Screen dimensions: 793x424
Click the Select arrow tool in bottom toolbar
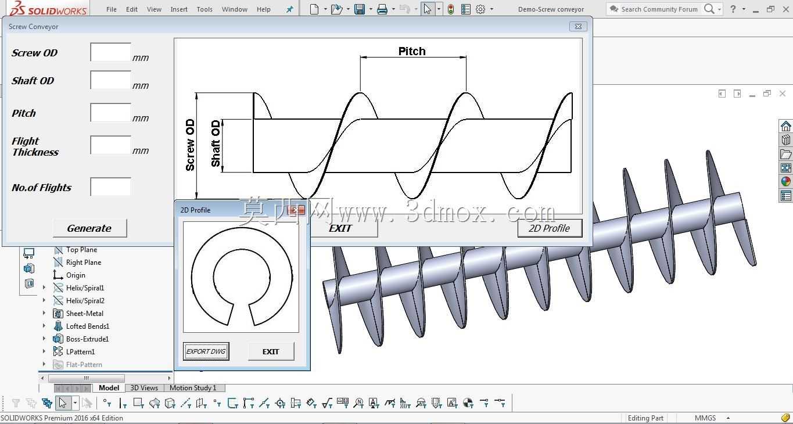tap(62, 403)
